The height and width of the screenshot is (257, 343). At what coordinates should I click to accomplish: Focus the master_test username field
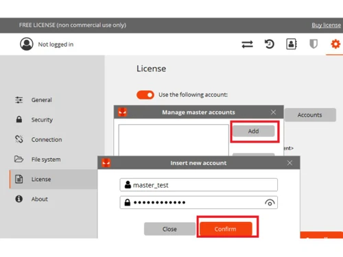coord(198,184)
